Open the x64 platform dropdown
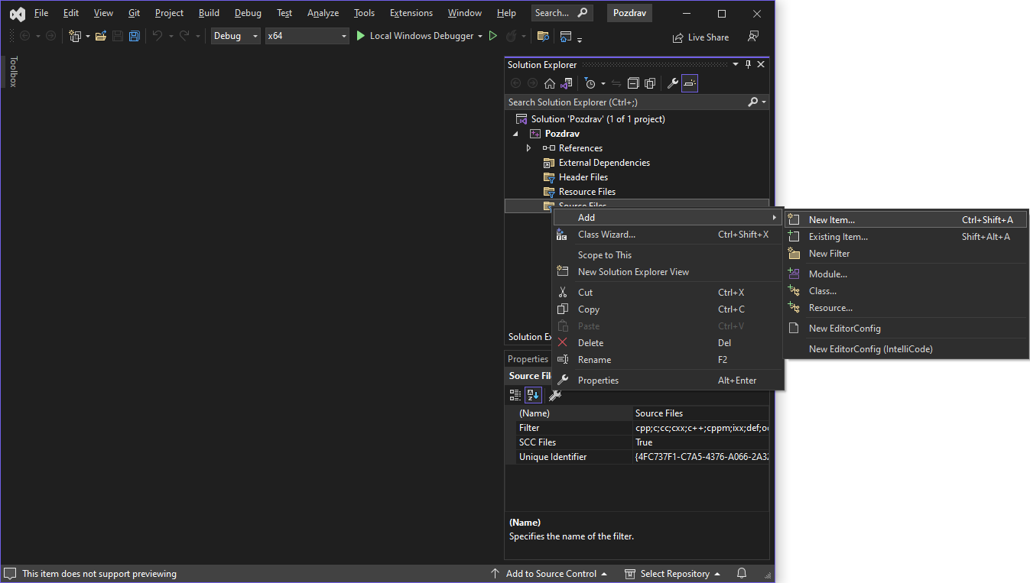This screenshot has width=1030, height=583. tap(307, 36)
